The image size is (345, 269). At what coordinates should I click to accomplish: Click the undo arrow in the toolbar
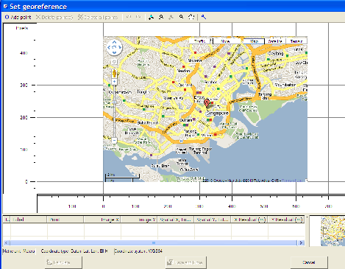pos(129,17)
